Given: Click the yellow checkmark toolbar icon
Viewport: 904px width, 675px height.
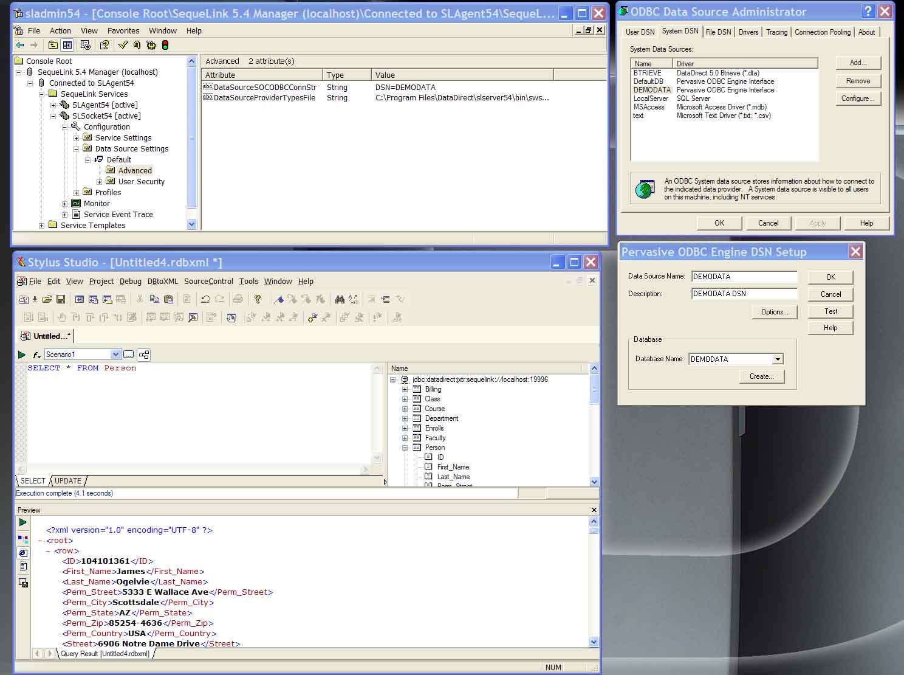Looking at the screenshot, I should tap(123, 45).
